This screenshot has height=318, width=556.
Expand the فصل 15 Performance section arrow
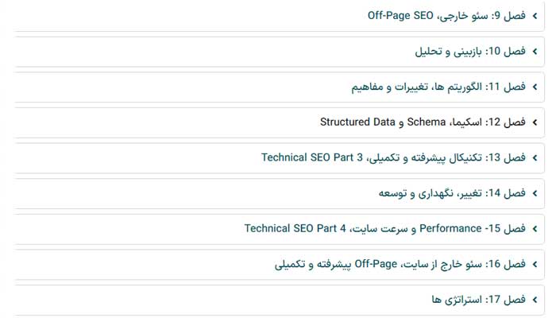535,229
